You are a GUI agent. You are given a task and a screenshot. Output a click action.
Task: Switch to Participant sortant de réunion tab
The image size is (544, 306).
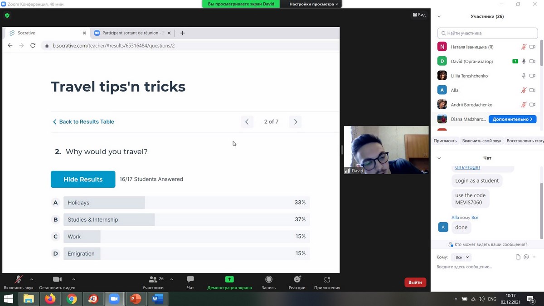pyautogui.click(x=128, y=33)
